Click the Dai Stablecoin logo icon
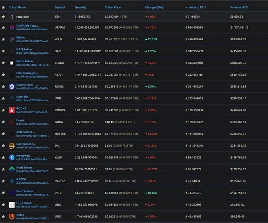 pos(12,146)
